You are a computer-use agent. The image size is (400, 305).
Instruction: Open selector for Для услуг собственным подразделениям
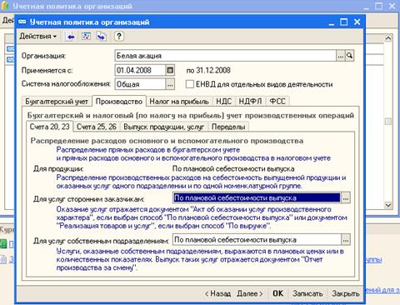(346, 240)
